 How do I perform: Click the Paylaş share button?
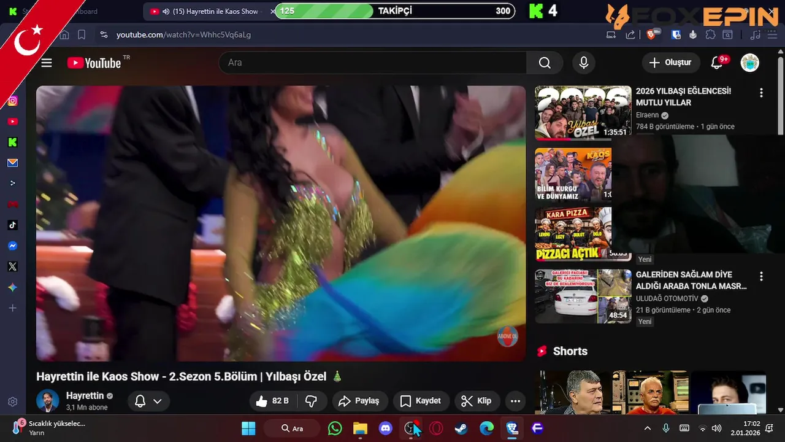click(360, 401)
